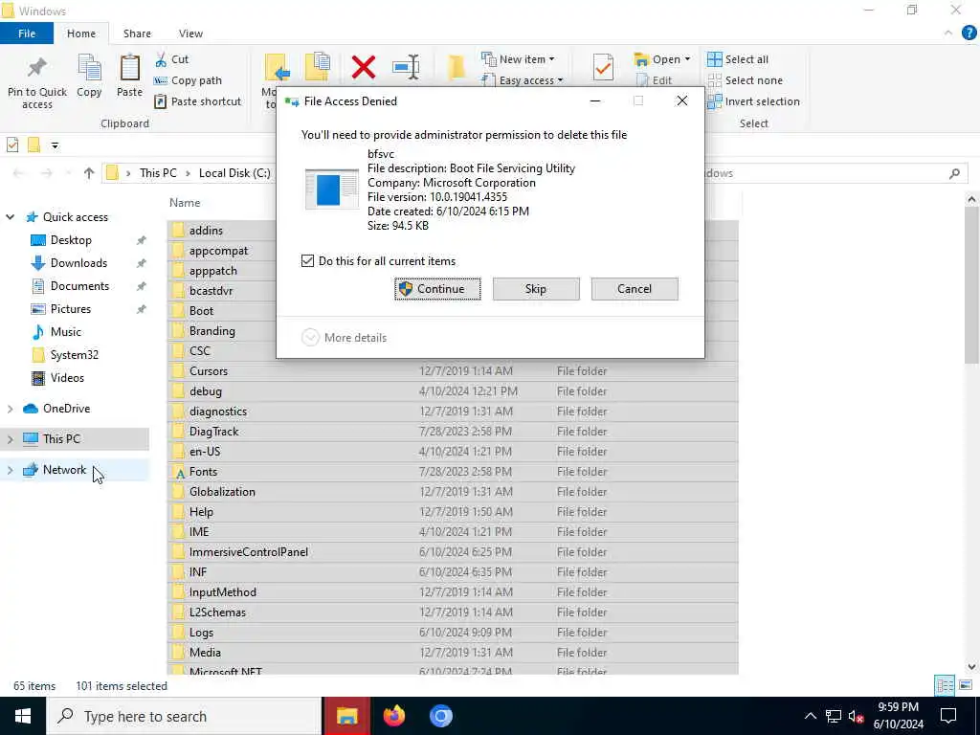
Task: Switch to details view button
Action: 945,685
